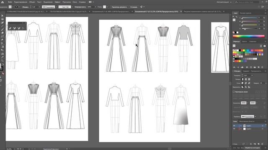Click the Параметры документа button

point(119,7)
